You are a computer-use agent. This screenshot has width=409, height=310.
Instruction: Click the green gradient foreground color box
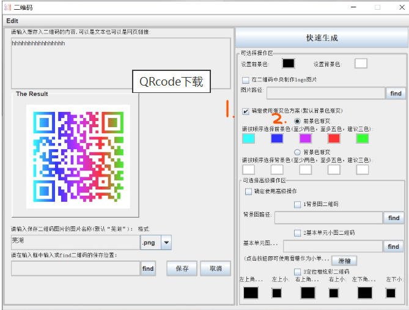[363, 138]
